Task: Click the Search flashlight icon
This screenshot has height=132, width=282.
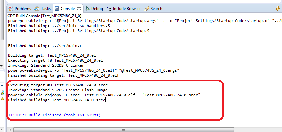Action: pos(147,9)
